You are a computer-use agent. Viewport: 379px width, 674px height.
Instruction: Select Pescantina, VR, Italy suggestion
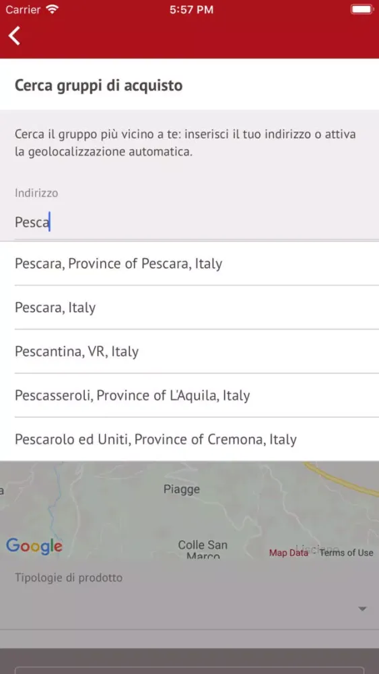(x=189, y=352)
